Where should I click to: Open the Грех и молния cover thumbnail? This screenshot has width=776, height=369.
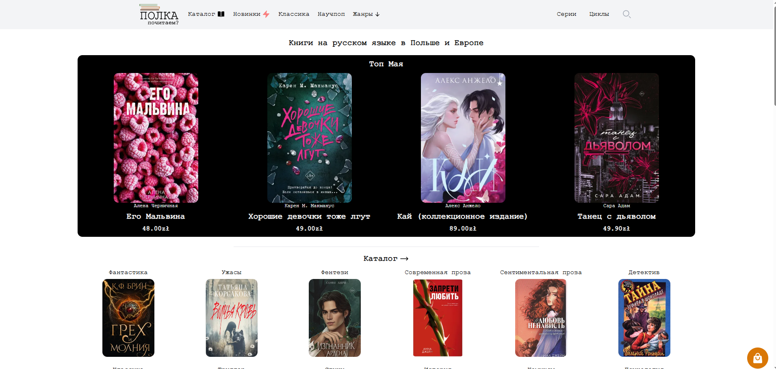pos(128,318)
